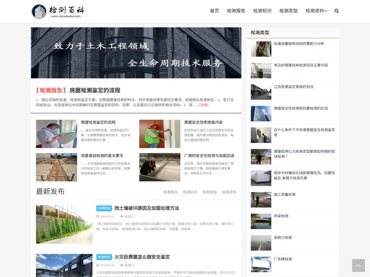Open sidebar link 广告牌检测
Screen dimensions: 370x277
click(283, 259)
